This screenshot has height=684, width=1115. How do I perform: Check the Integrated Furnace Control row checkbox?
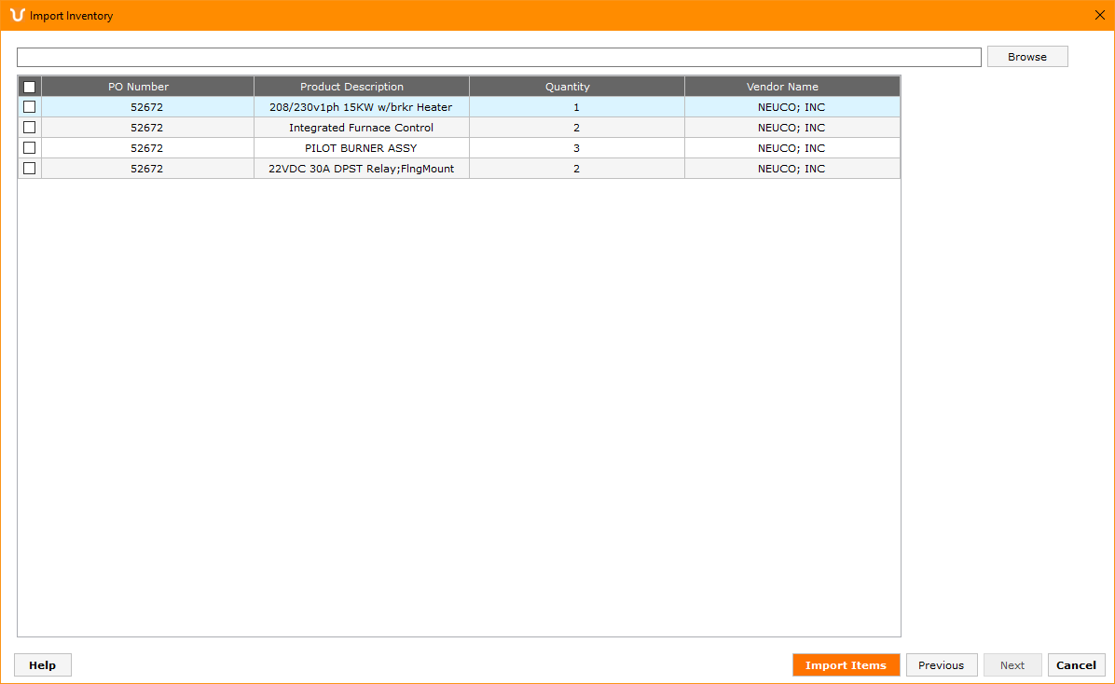point(30,128)
